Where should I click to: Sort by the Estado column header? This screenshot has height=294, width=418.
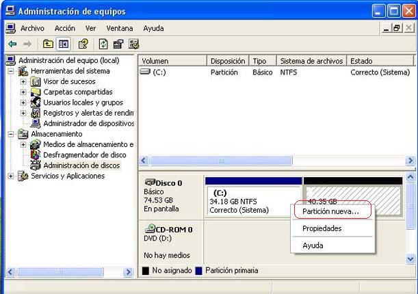click(x=380, y=61)
